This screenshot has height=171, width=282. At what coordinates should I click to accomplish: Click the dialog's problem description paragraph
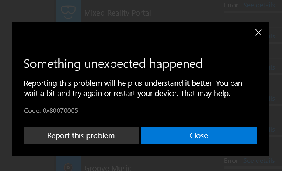pyautogui.click(x=133, y=88)
